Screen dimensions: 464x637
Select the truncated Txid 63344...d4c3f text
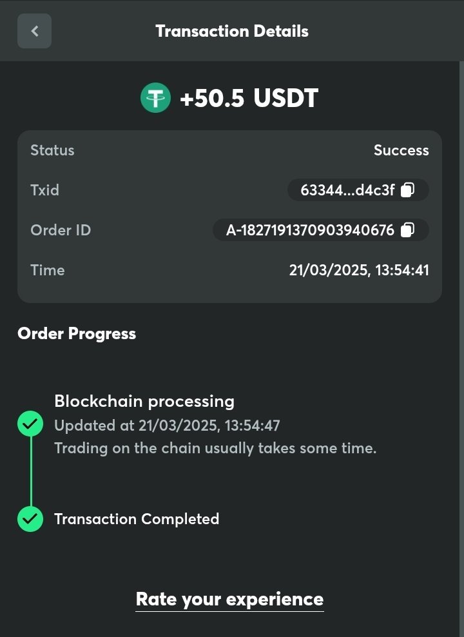(347, 190)
